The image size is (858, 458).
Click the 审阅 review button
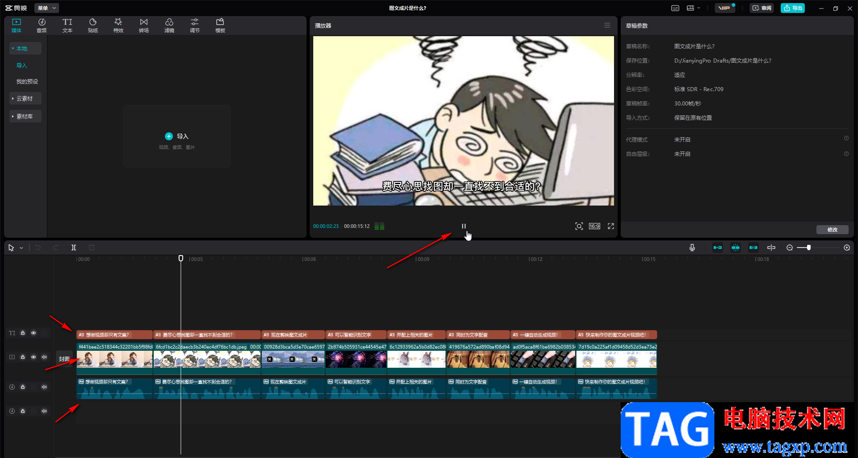762,8
